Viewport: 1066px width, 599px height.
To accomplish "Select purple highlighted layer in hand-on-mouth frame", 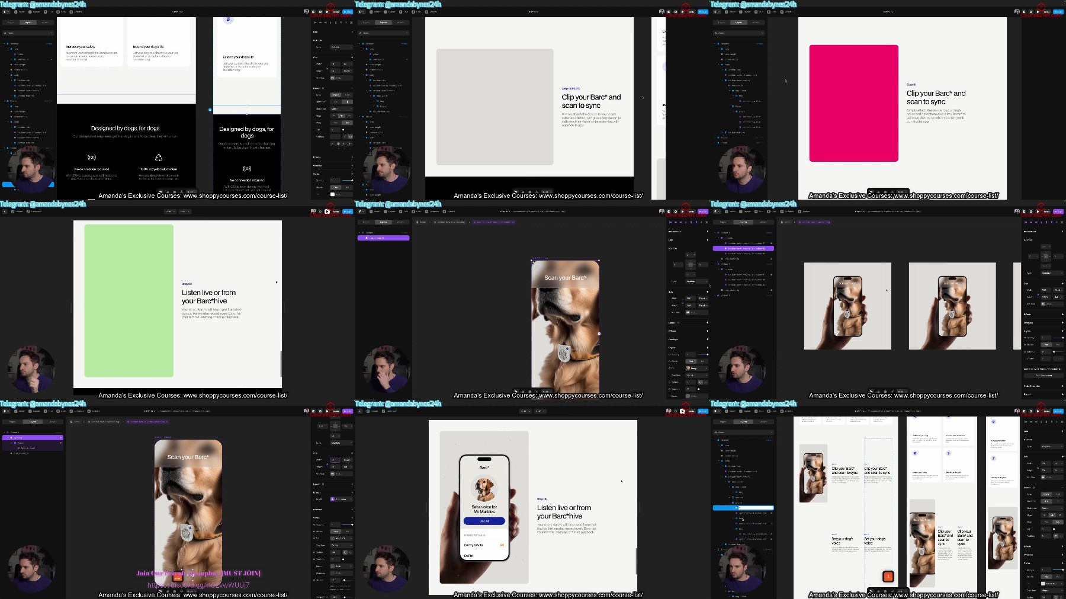I will [383, 238].
